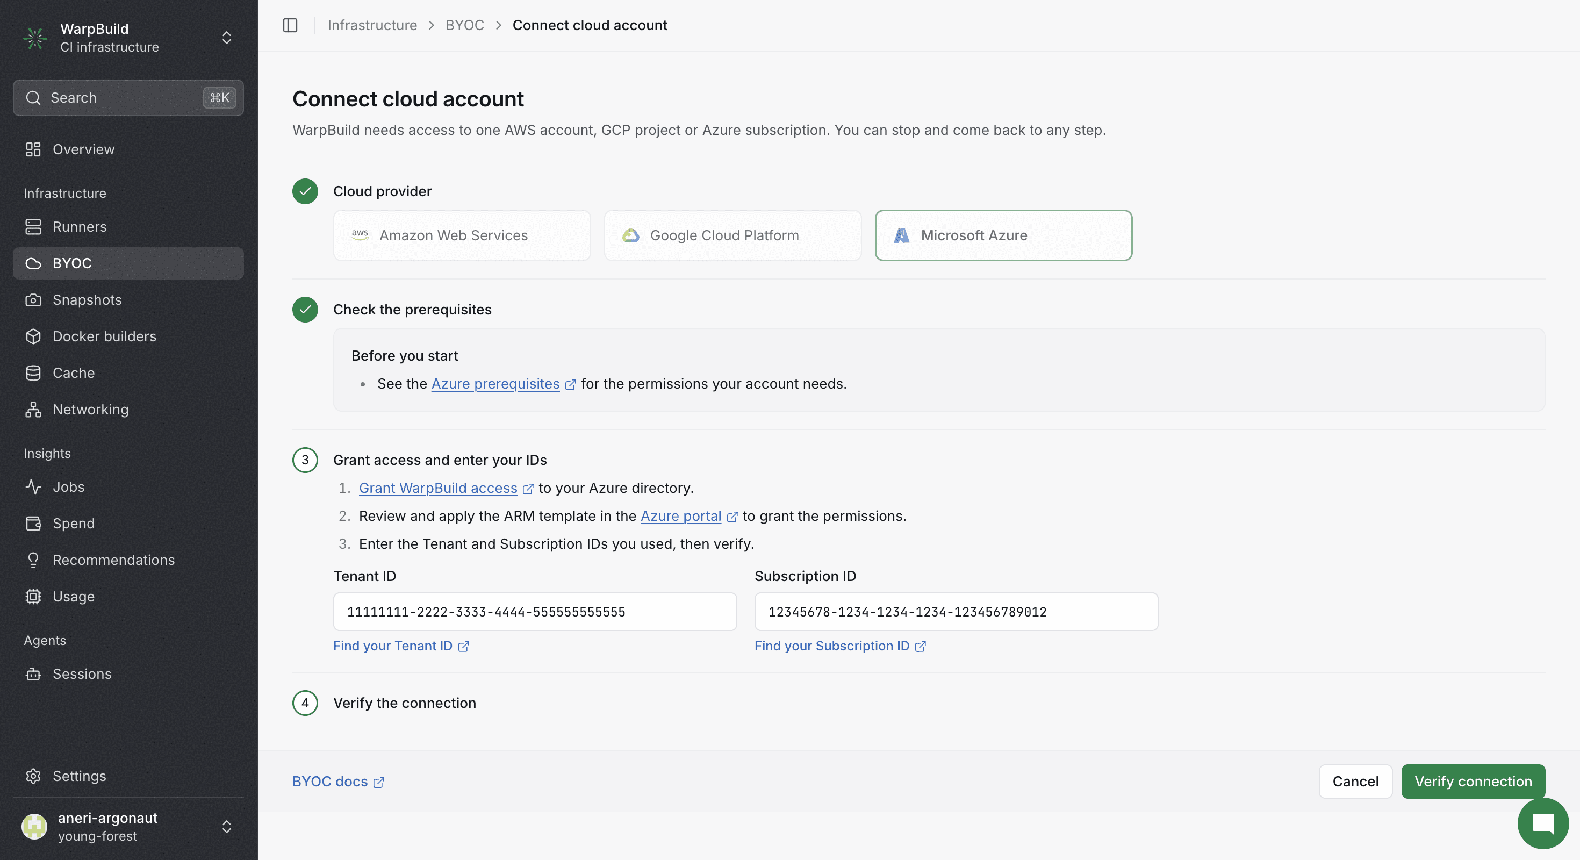Viewport: 1580px width, 860px height.
Task: Open the Spend page
Action: click(x=128, y=524)
